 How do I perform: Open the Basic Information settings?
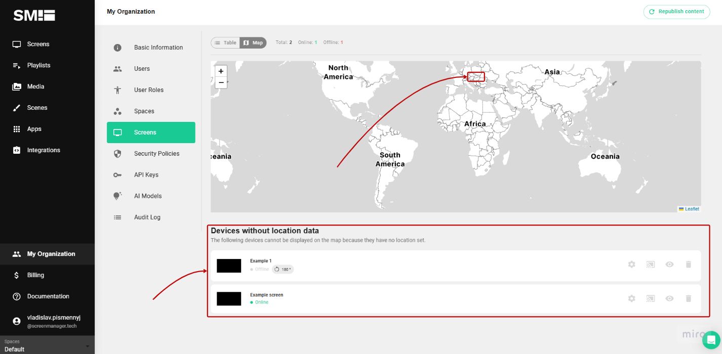coord(151,48)
